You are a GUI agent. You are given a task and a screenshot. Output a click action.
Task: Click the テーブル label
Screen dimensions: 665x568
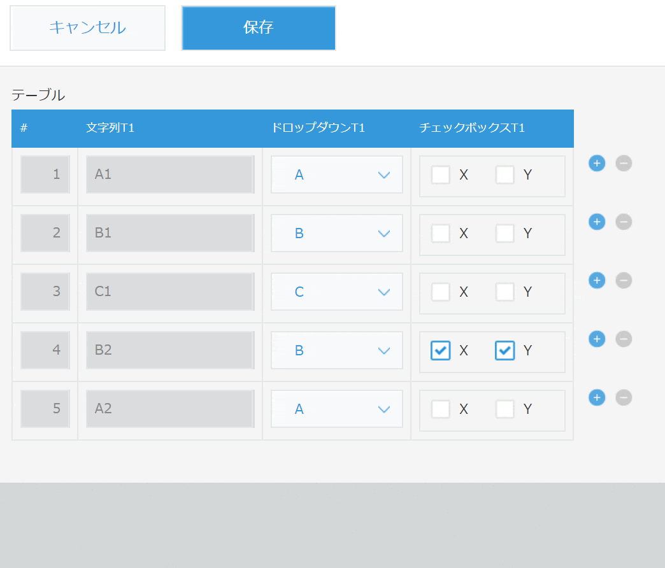point(38,94)
